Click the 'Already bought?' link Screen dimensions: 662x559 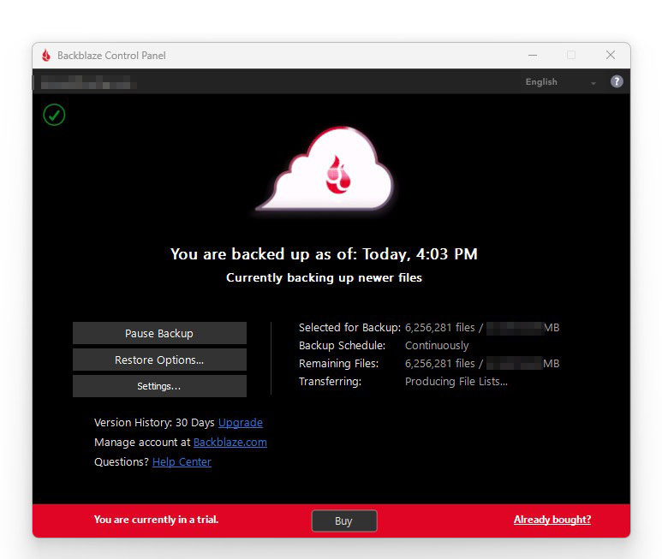click(x=552, y=520)
